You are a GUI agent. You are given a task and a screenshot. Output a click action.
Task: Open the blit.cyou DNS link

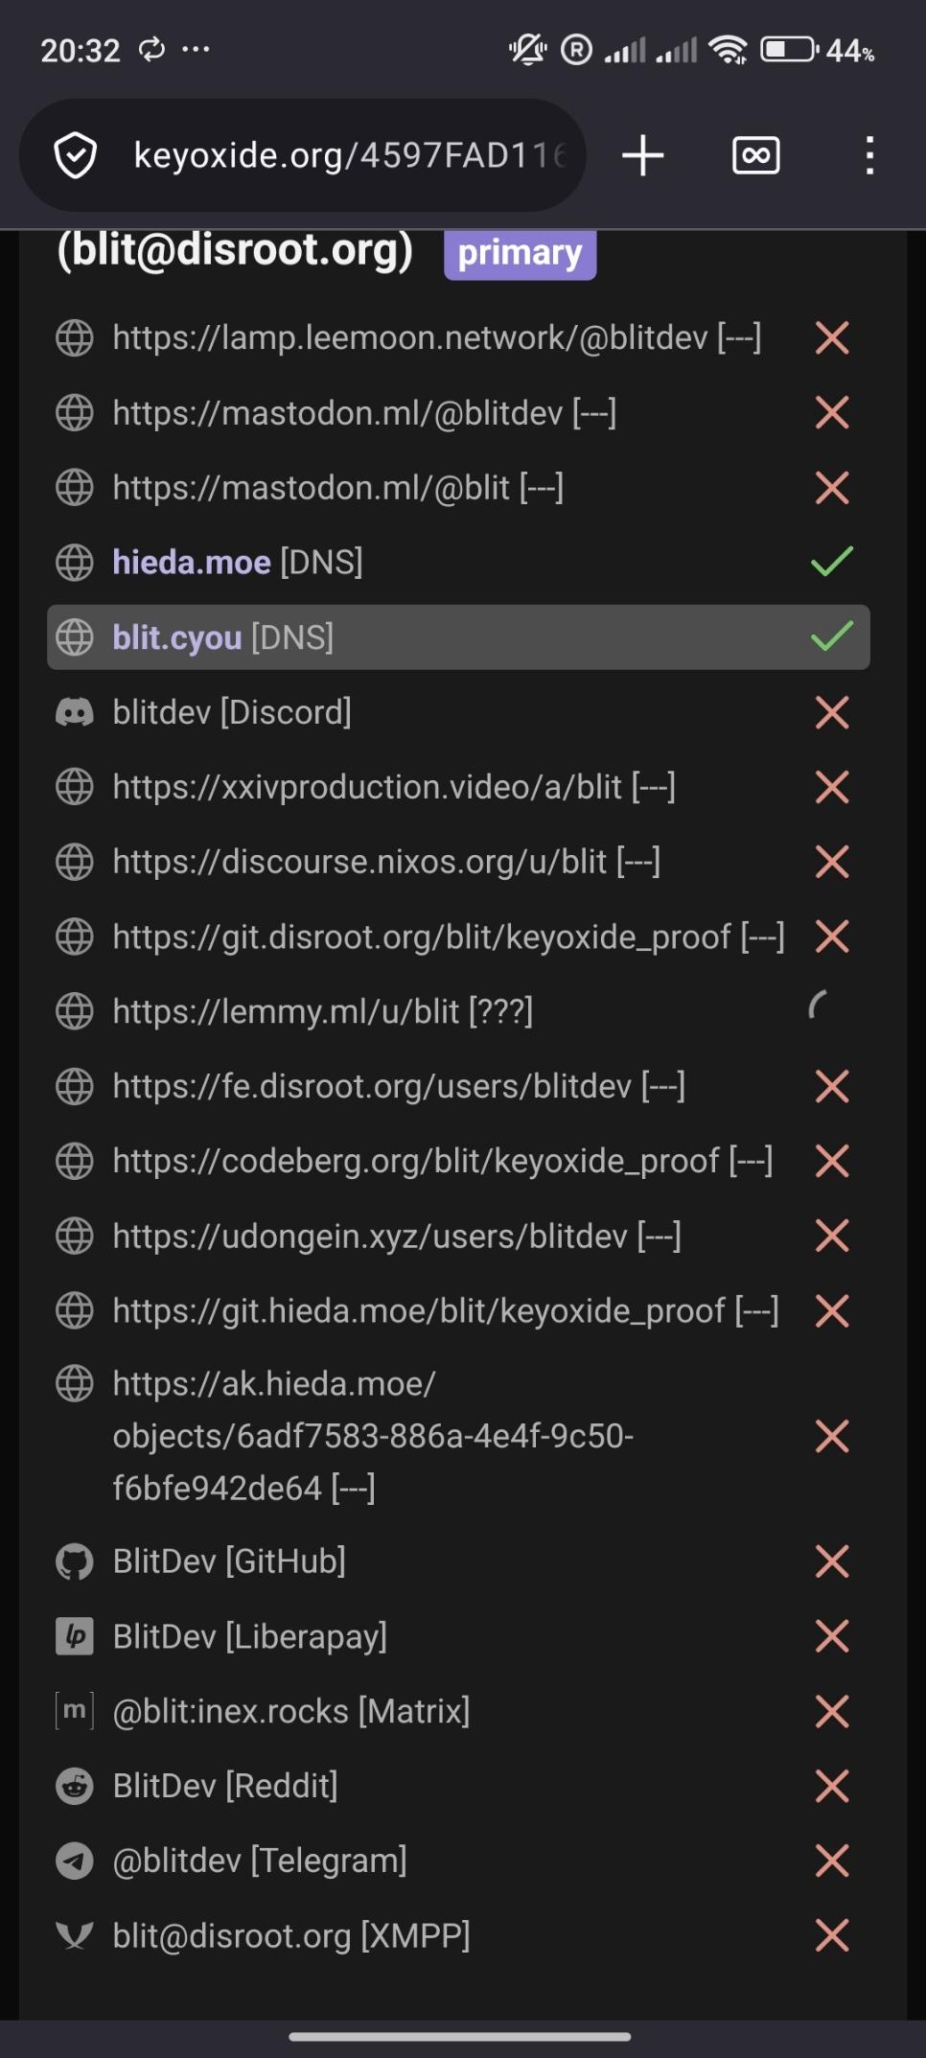tap(177, 637)
